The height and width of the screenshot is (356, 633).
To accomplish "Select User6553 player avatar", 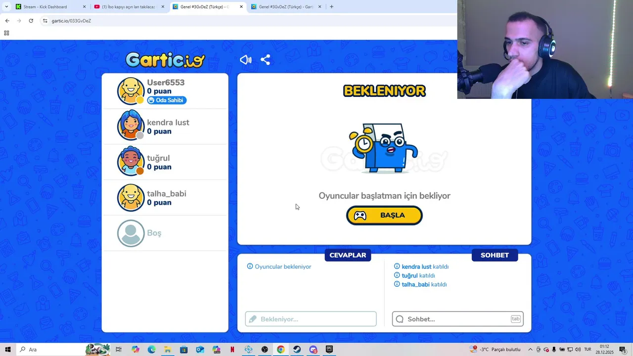I will (x=131, y=91).
